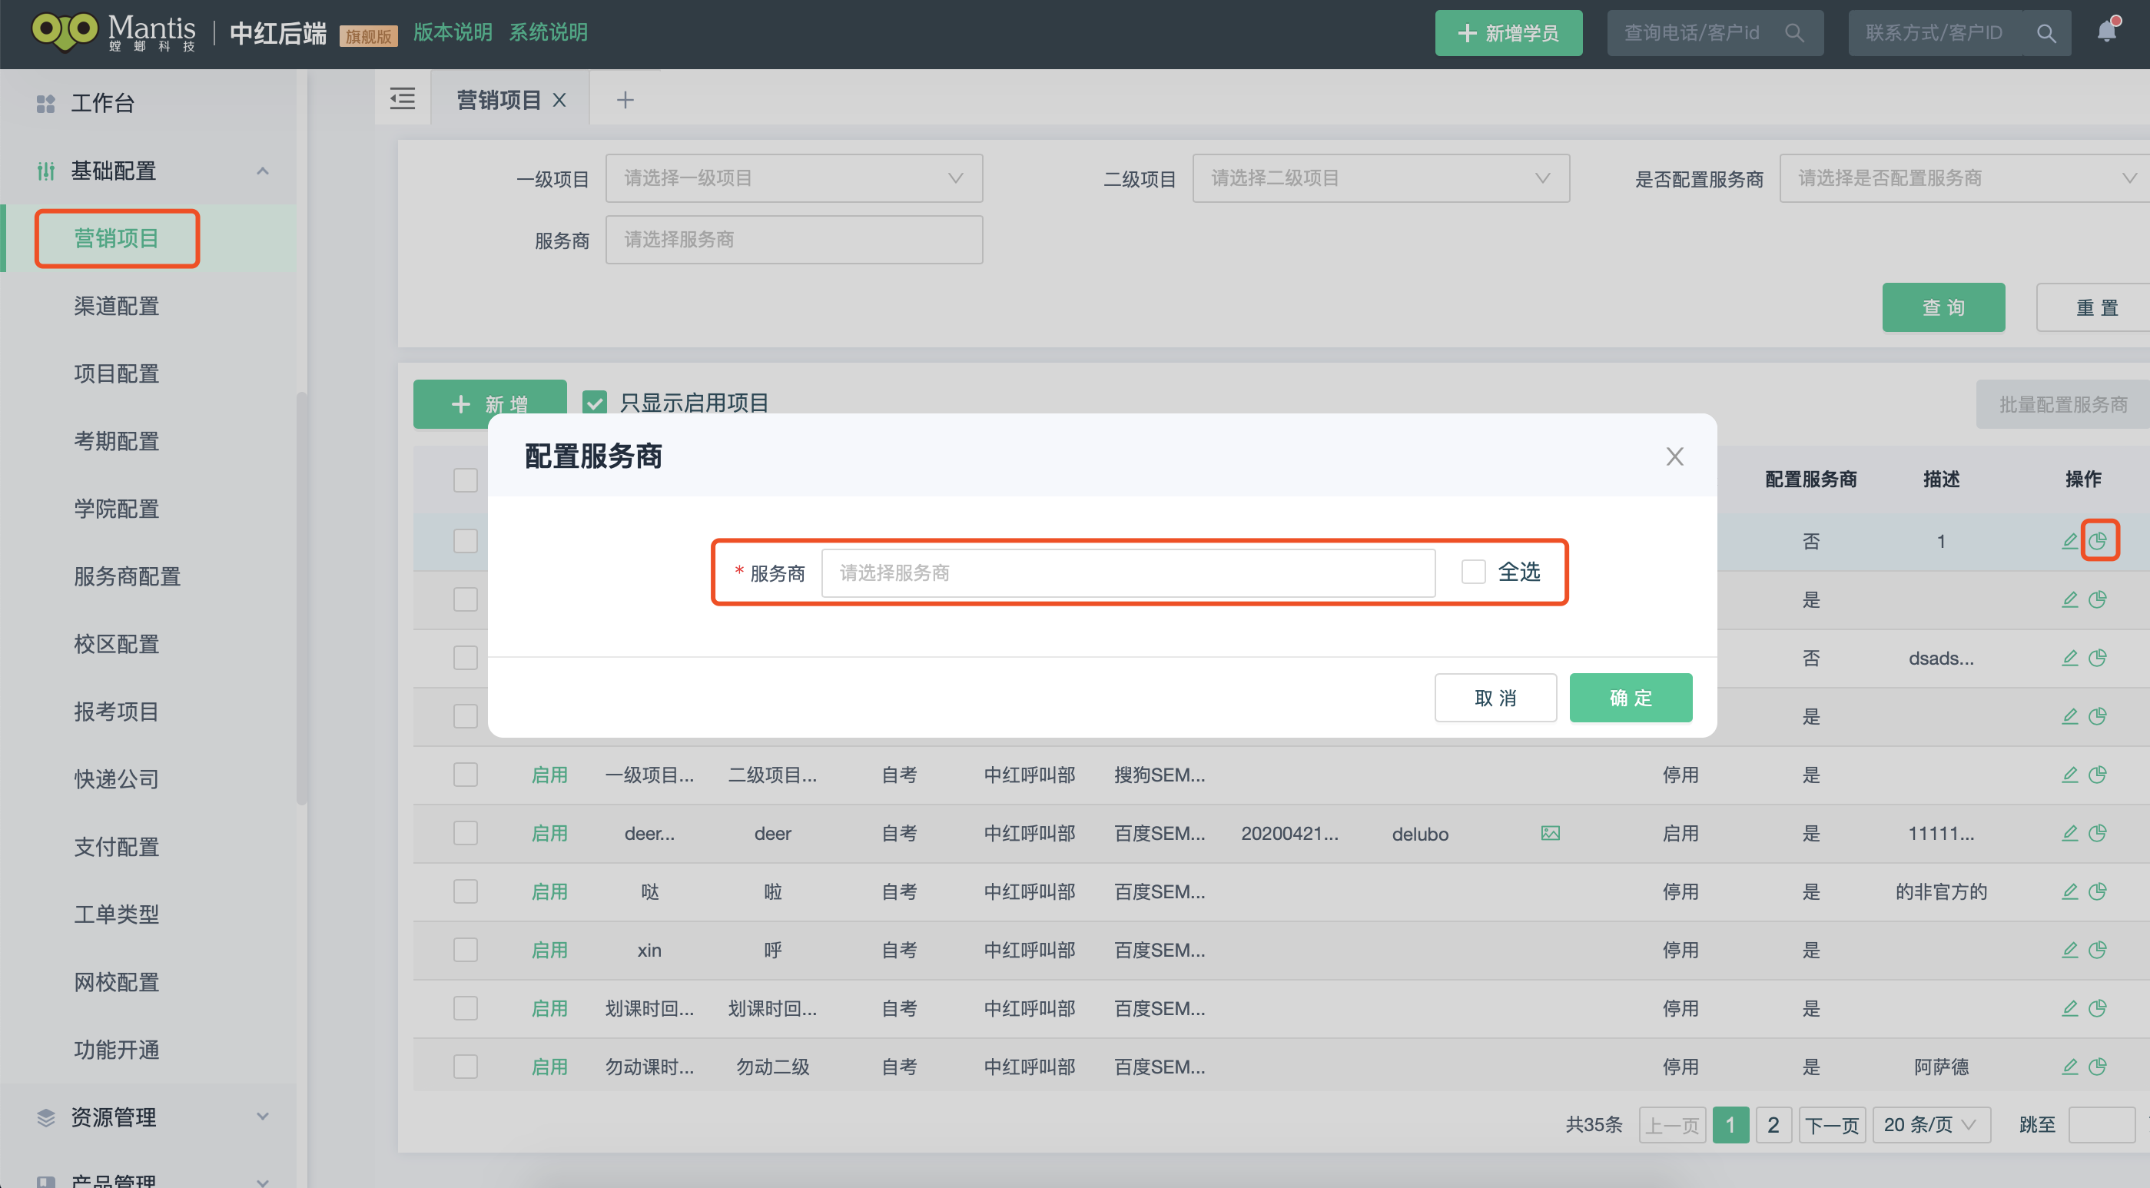Click the 工作台 dashboard icon
This screenshot has height=1188, width=2150.
[x=46, y=104]
